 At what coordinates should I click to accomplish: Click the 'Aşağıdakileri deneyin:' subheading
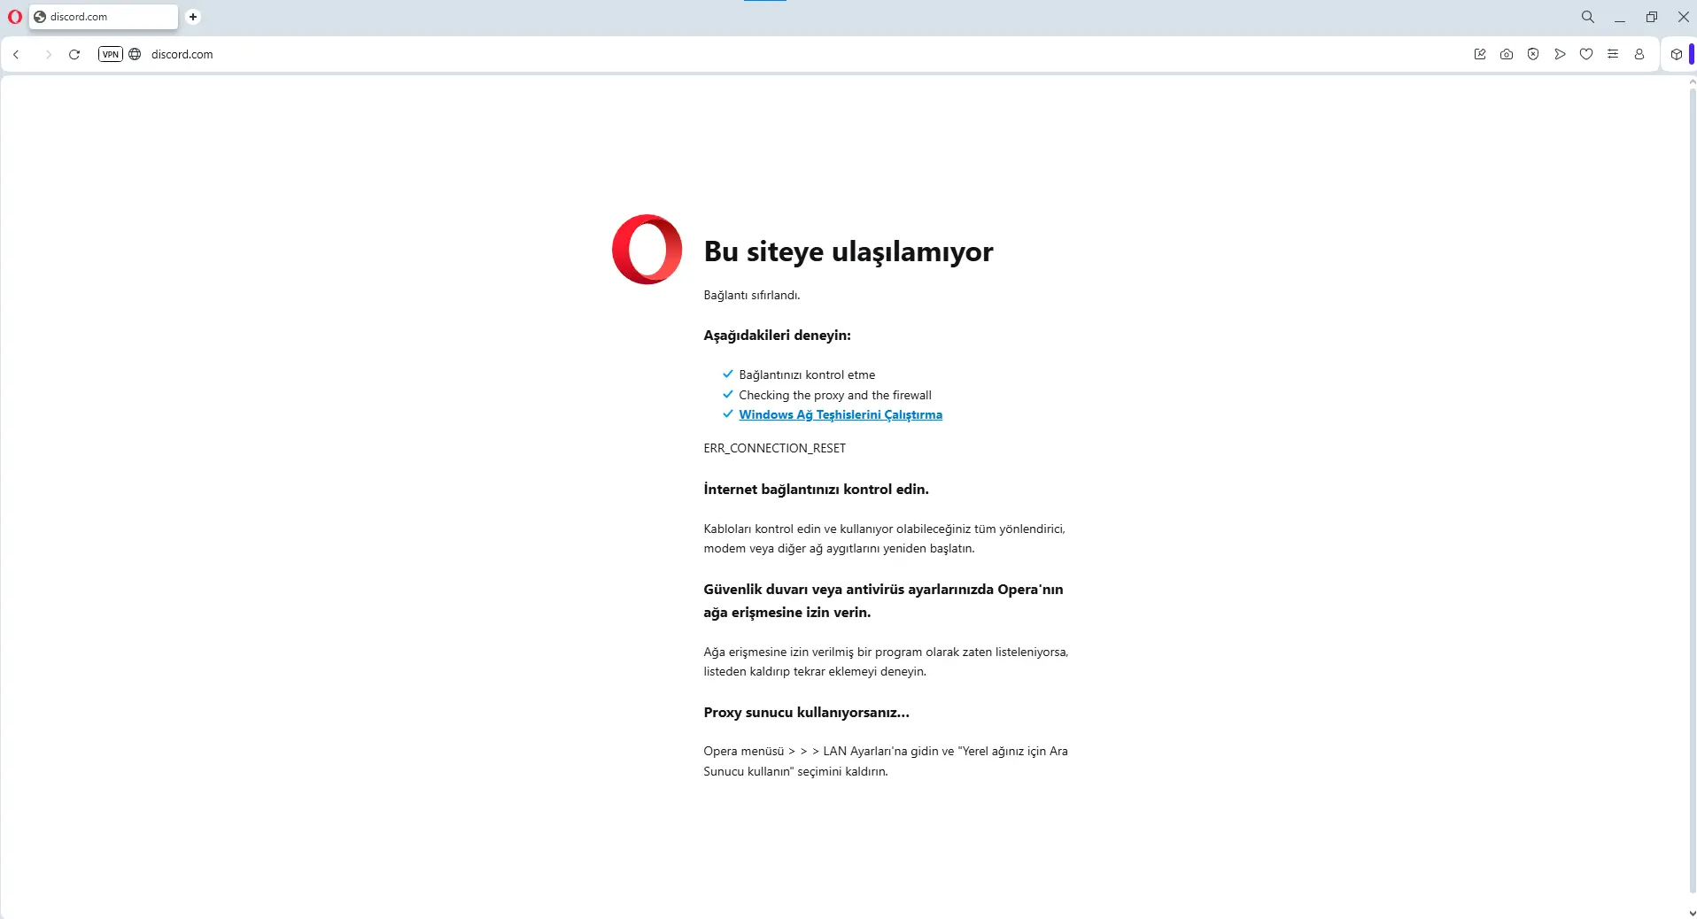coord(777,335)
